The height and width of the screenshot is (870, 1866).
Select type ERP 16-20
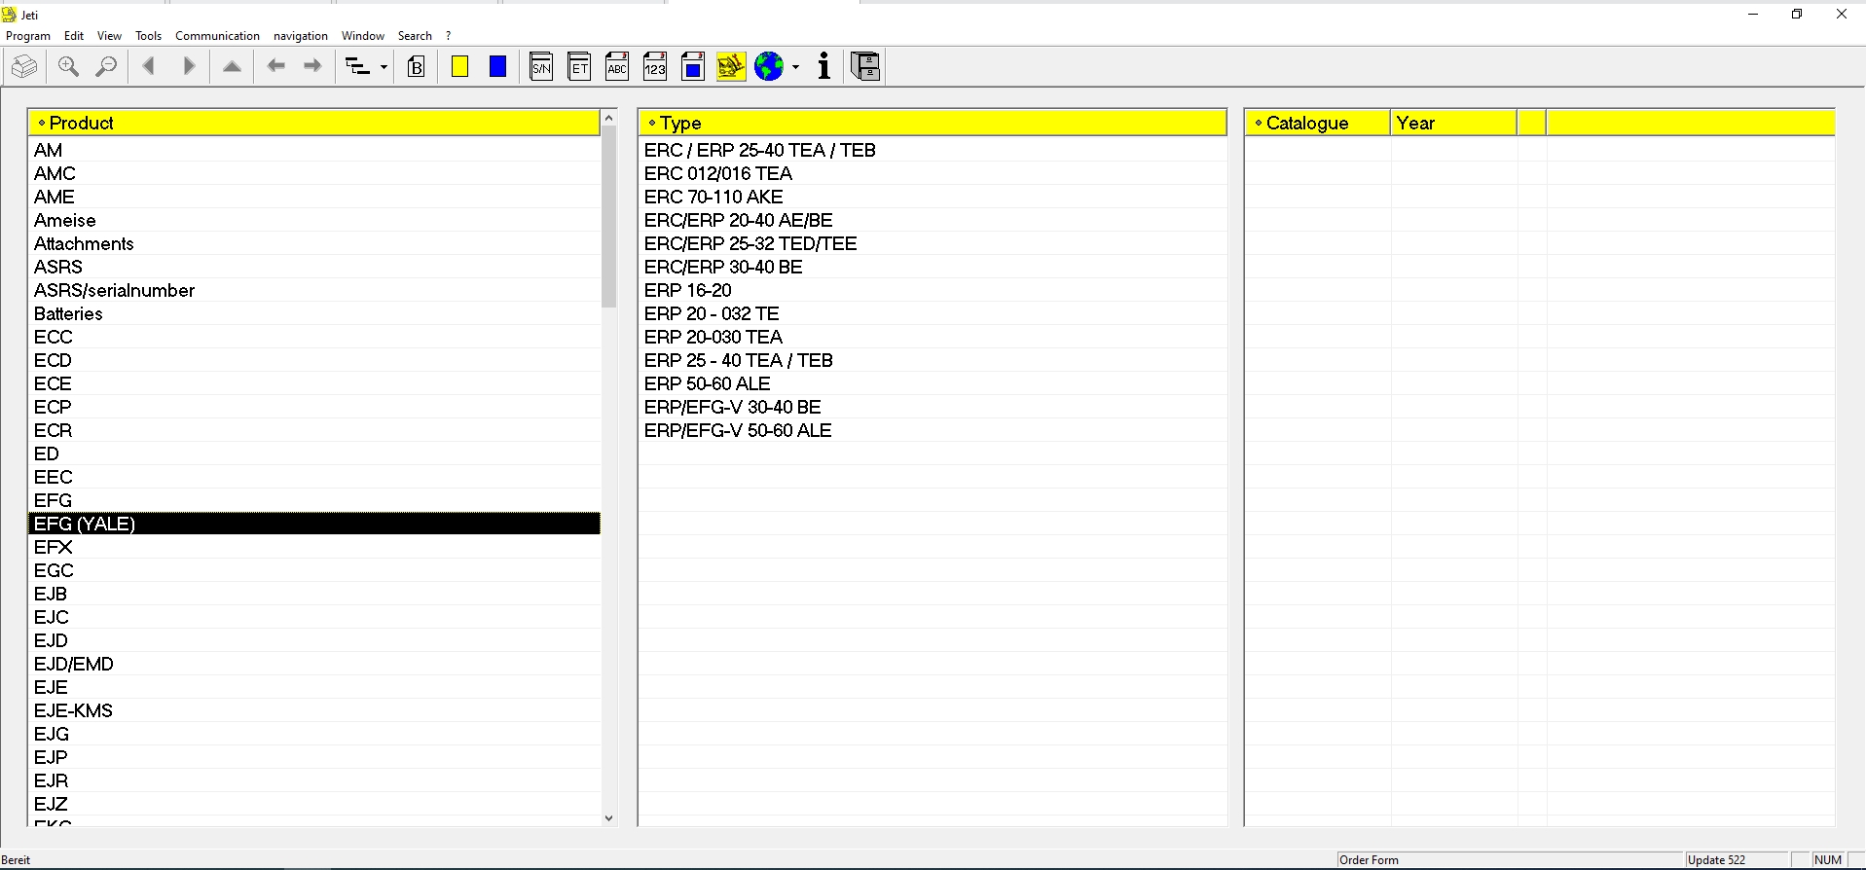tap(933, 290)
